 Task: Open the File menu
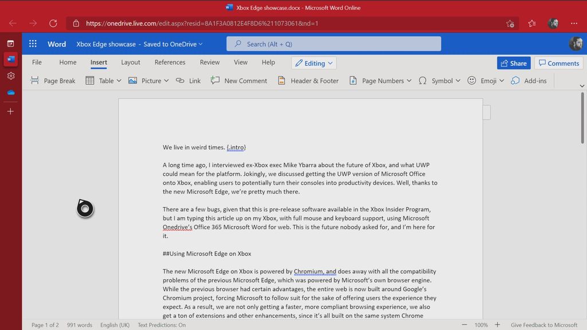(36, 62)
